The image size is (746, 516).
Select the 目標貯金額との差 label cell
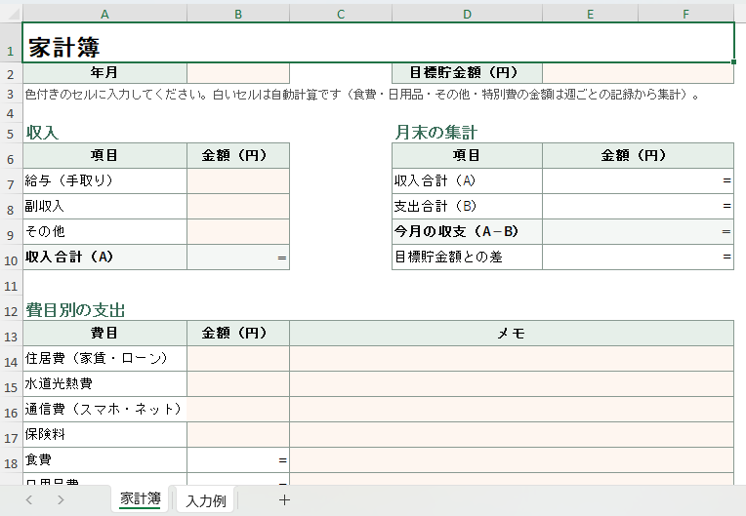coord(467,258)
